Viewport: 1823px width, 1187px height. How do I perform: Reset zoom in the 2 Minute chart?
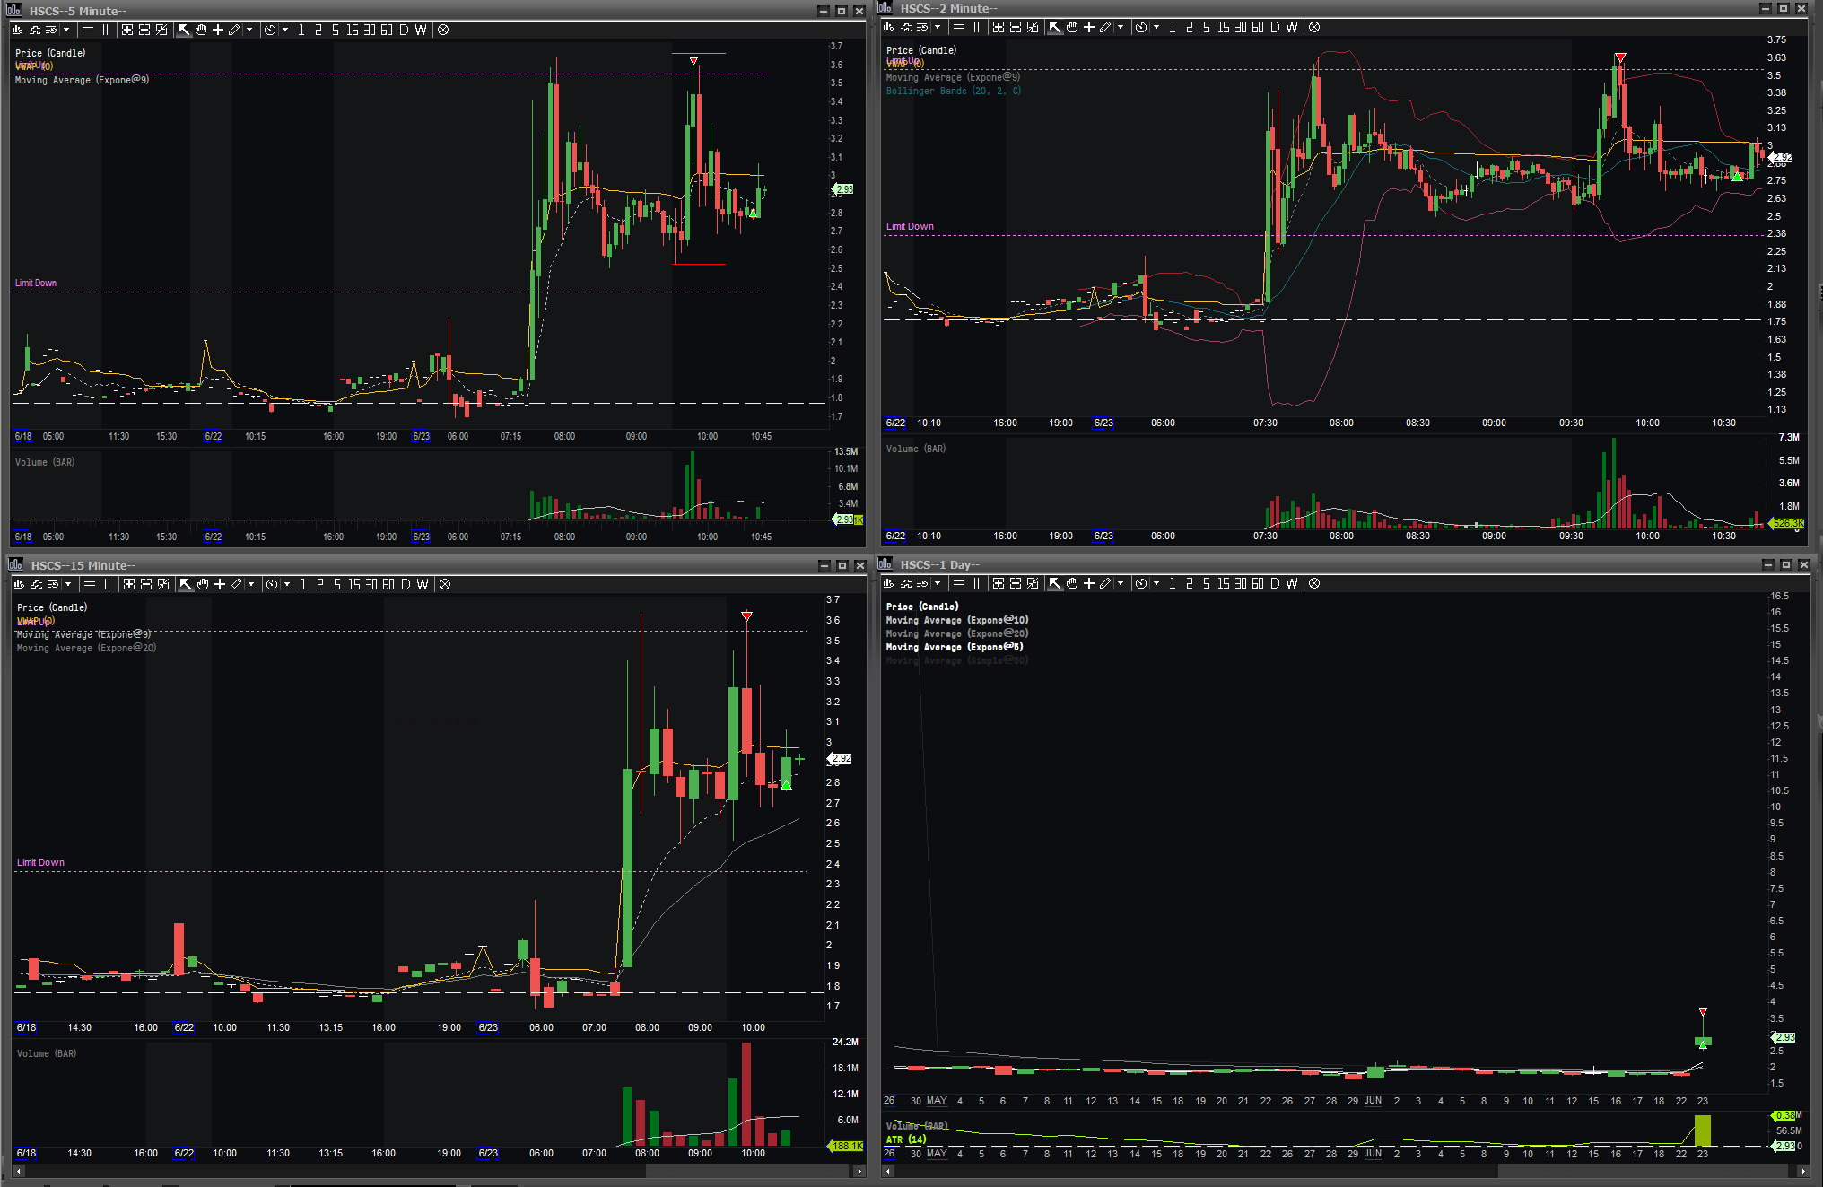pos(1033,27)
